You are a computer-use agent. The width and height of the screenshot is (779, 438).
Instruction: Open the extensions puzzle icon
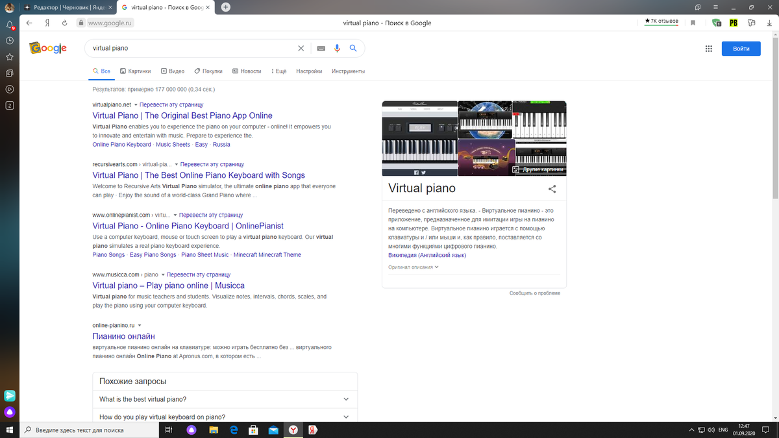point(751,23)
